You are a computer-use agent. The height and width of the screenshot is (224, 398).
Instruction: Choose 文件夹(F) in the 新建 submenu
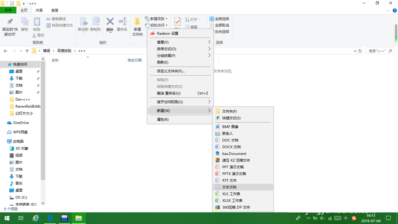tap(229, 111)
